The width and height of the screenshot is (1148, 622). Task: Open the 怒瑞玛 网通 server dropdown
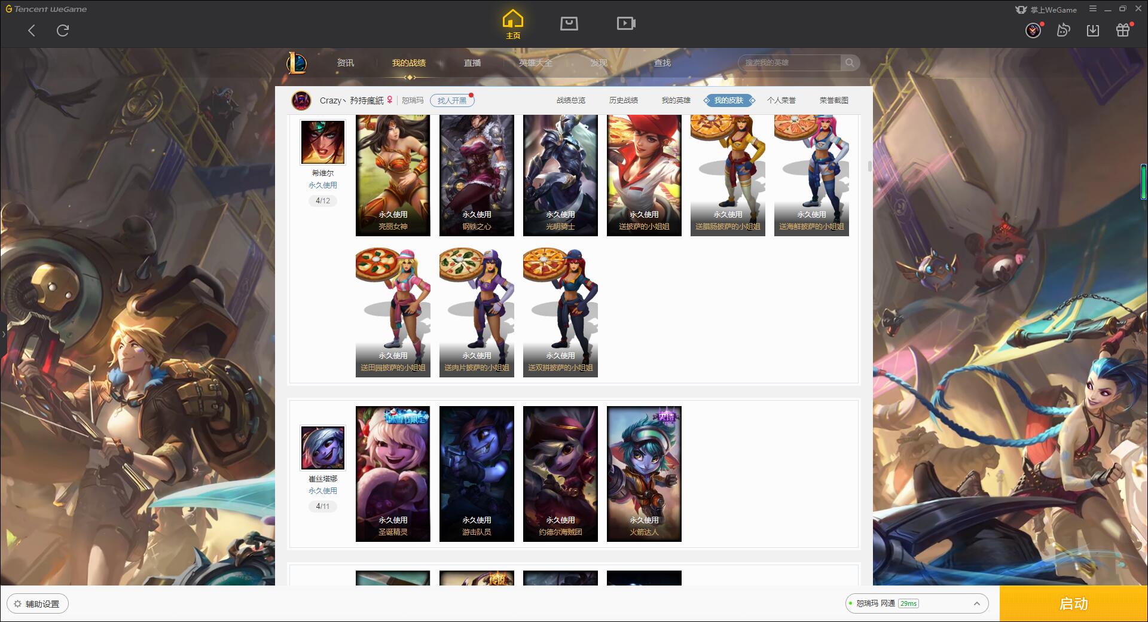coord(916,603)
